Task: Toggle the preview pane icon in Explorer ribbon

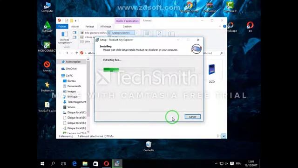Action: 74,33
